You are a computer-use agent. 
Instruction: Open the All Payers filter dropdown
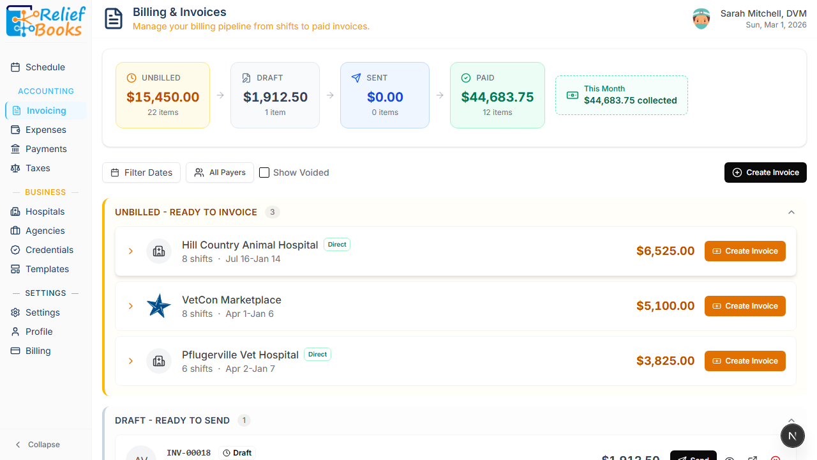[220, 172]
